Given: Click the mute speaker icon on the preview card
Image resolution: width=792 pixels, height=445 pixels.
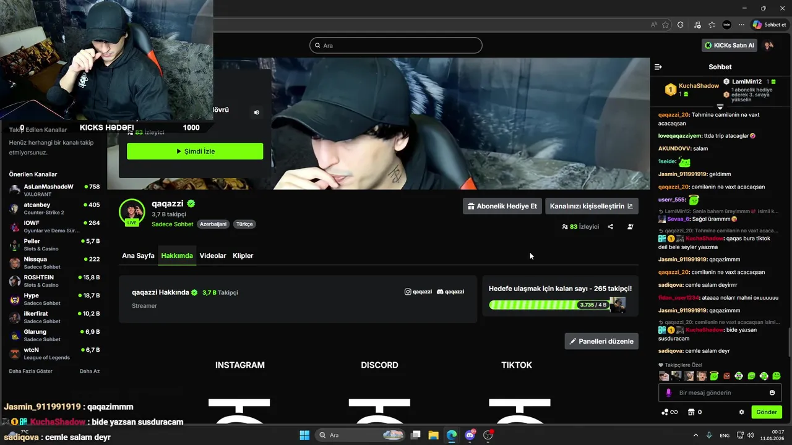Looking at the screenshot, I should pos(257,112).
